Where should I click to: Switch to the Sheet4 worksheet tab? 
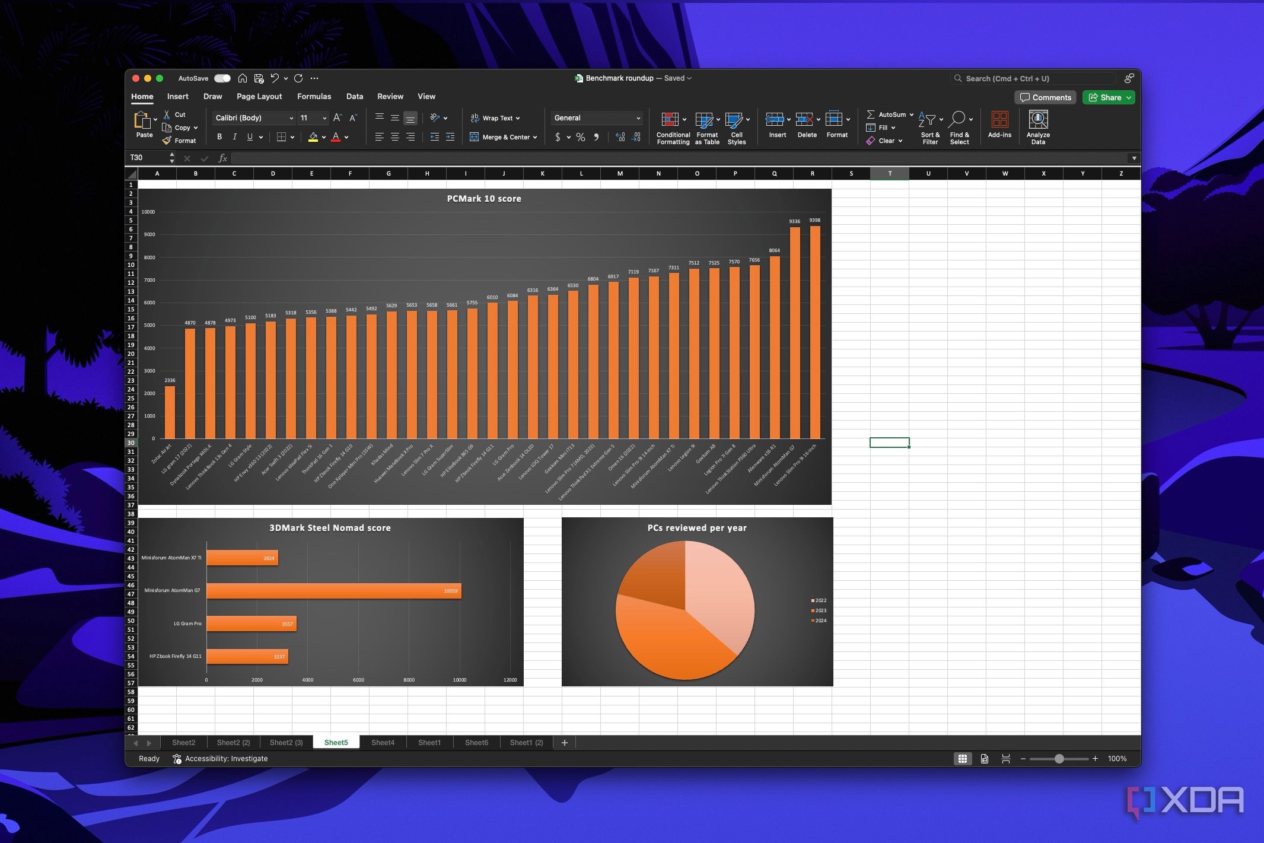coord(383,742)
